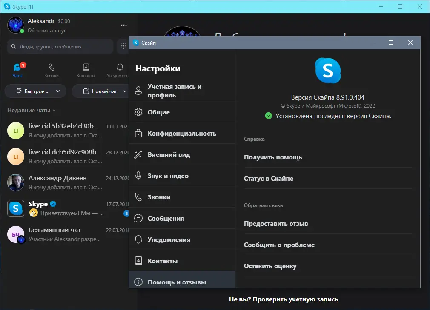
Task: Click the Contacts icon in settings
Action: click(138, 260)
